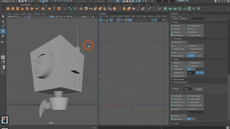This screenshot has height=129, width=230.
Task: Create a polygon cone from the shelf
Action: click(x=22, y=9)
